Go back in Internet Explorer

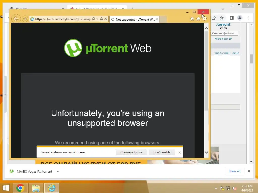pos(16,19)
